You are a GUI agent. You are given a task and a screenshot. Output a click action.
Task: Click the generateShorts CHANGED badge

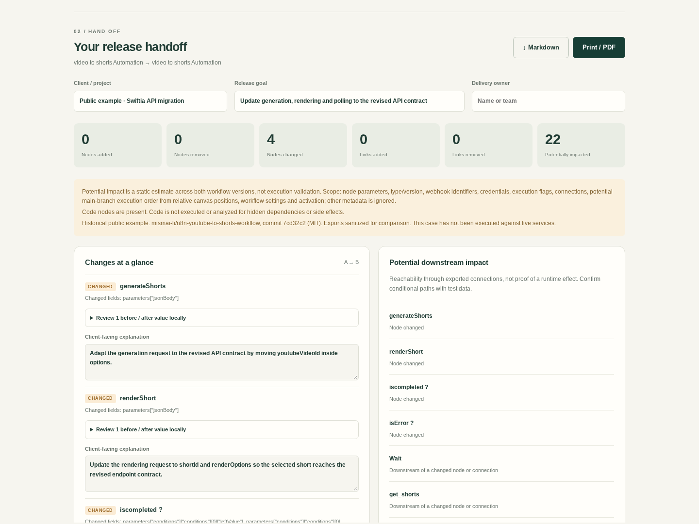[x=100, y=287]
